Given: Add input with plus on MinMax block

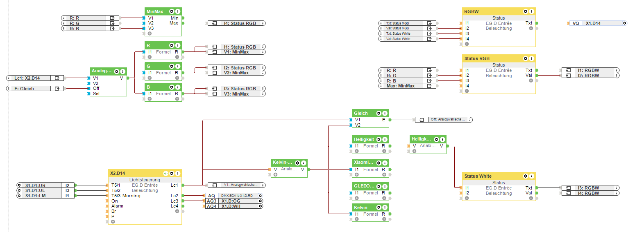Looking at the screenshot, I should point(150,33).
